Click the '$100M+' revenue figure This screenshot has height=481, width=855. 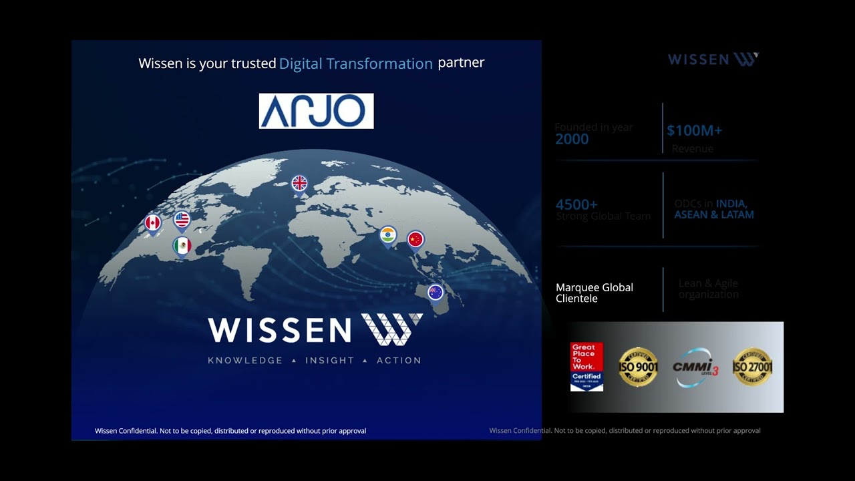tap(695, 130)
